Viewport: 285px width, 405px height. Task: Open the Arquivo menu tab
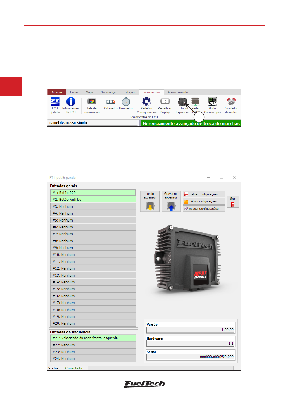[56, 92]
